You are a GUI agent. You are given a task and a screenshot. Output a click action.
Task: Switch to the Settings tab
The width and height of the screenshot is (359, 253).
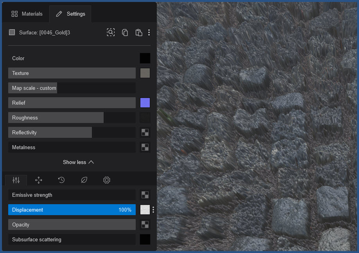(x=70, y=14)
